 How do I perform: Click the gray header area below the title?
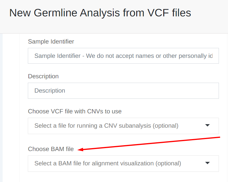pyautogui.click(x=117, y=28)
